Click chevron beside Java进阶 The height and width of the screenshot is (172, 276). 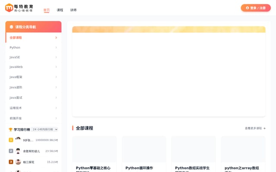pos(56,87)
